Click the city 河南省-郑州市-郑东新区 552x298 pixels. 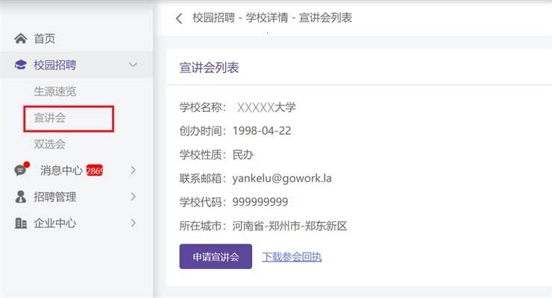click(x=289, y=226)
